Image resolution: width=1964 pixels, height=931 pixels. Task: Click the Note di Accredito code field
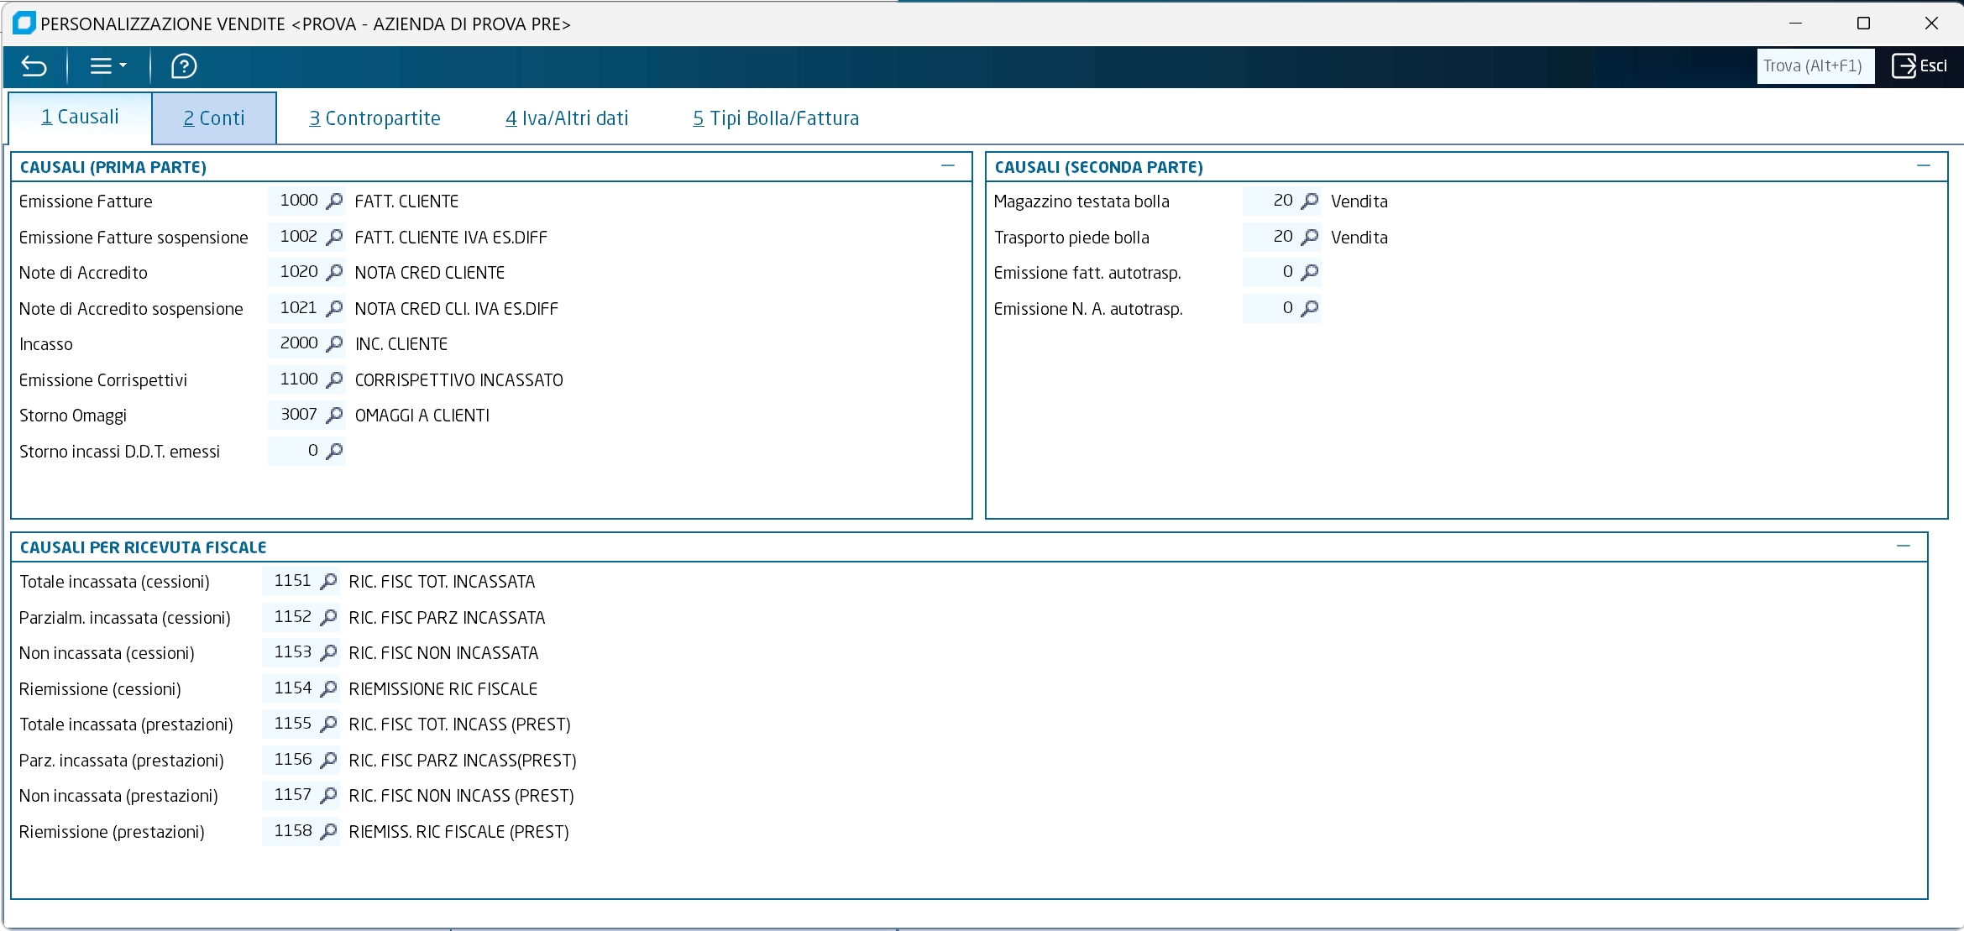(296, 272)
